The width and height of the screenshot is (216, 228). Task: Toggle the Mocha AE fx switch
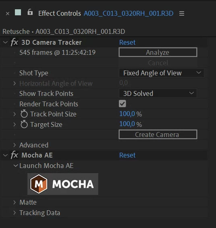tap(14, 155)
